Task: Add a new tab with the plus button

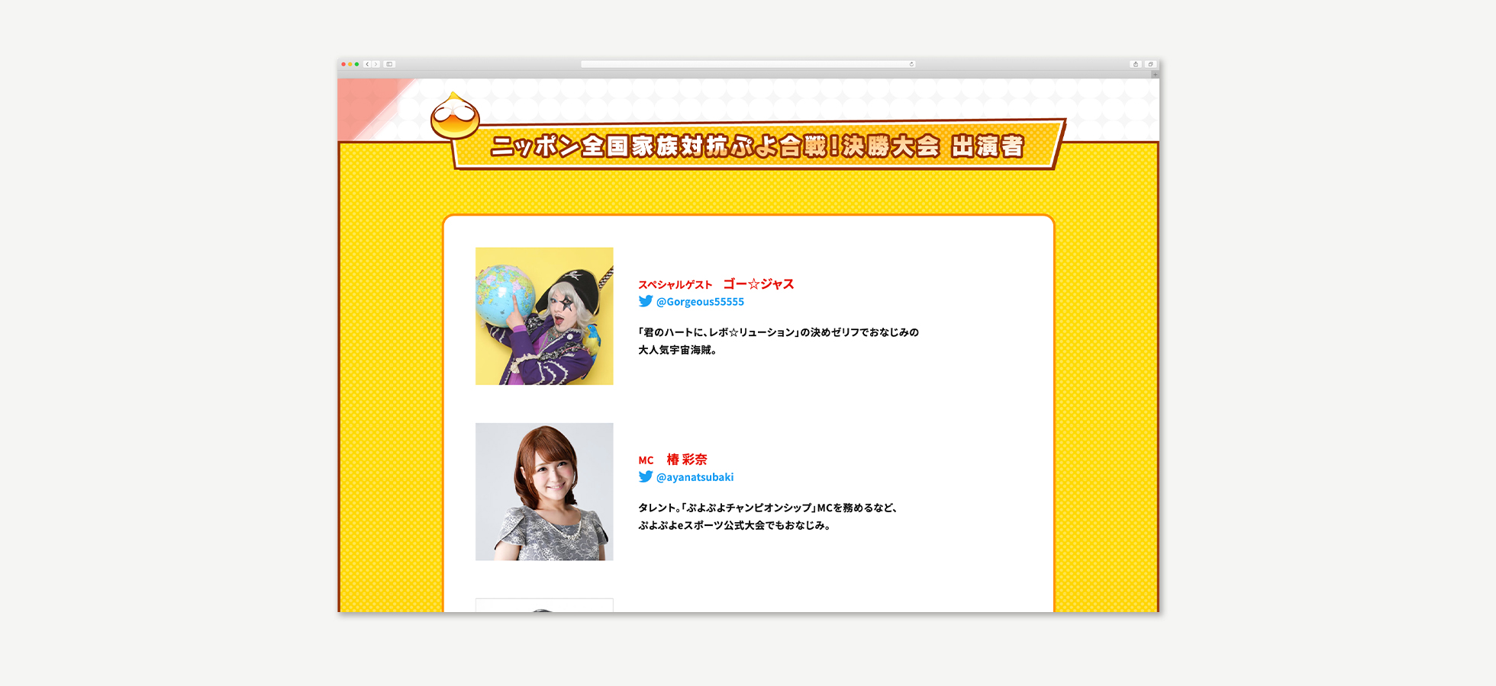Action: click(1155, 75)
